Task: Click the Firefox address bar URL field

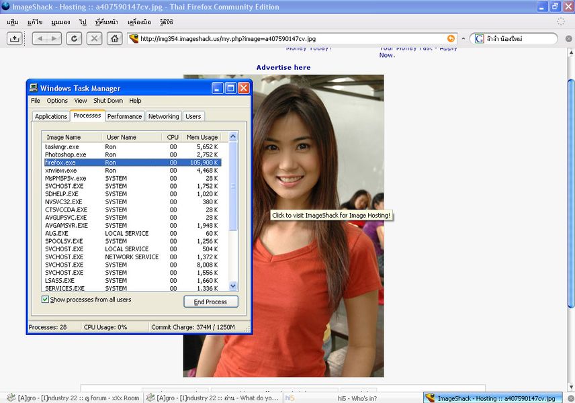Action: pyautogui.click(x=292, y=38)
